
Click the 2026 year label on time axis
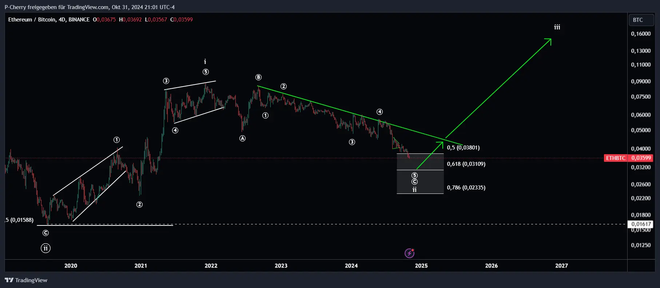(x=492, y=266)
